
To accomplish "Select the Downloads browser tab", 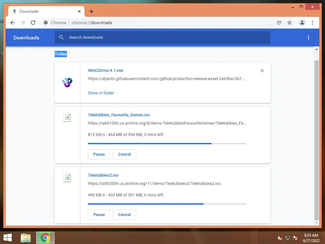I will click(x=46, y=11).
